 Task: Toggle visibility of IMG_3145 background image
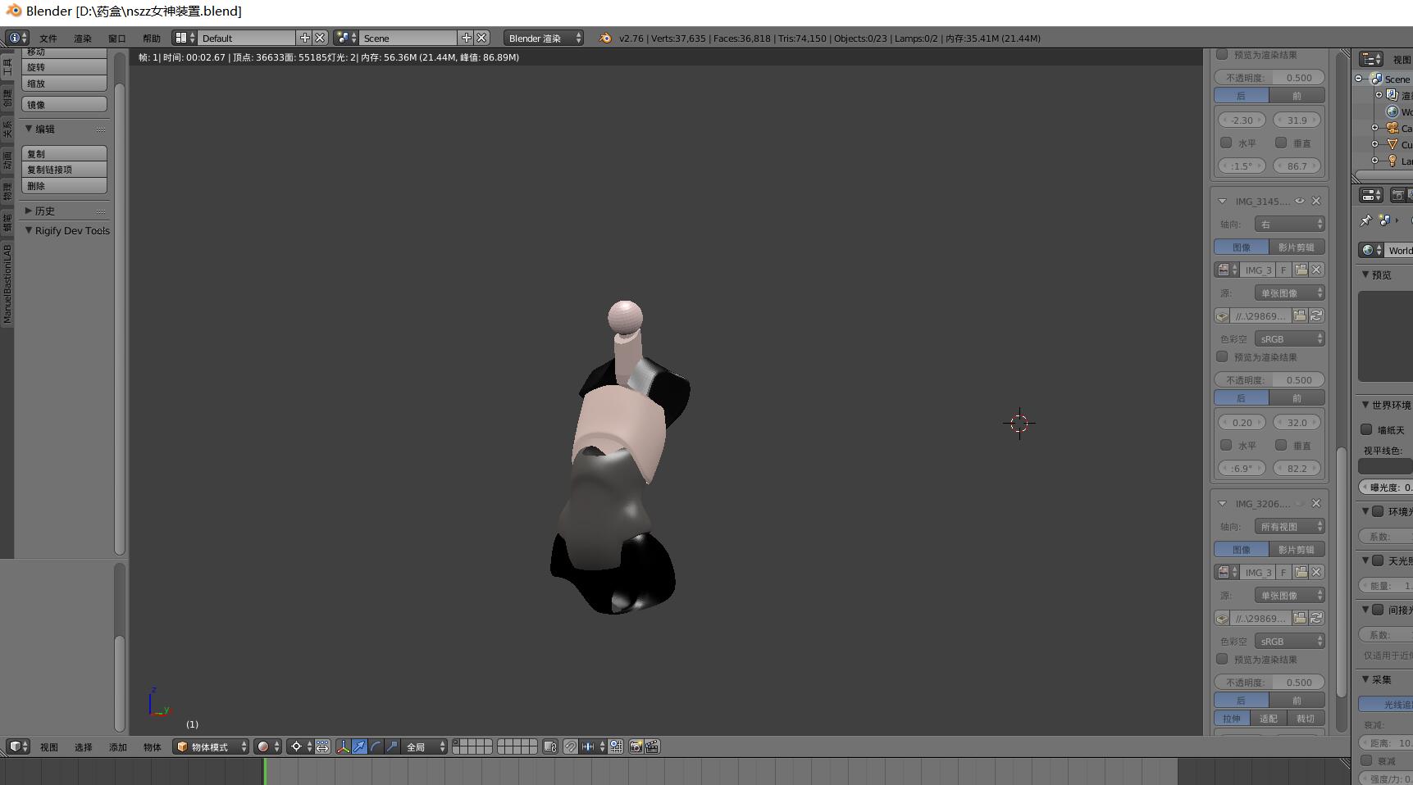[x=1300, y=201]
